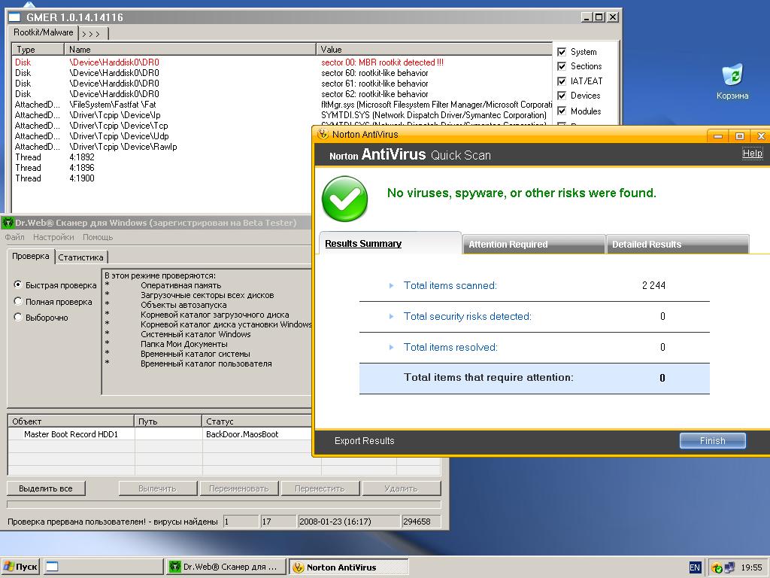Open the Настройки menu in Dr.Web
Image resolution: width=770 pixels, height=578 pixels.
pos(53,237)
